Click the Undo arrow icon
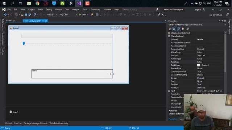232x130 pixels. click(x=35, y=14)
